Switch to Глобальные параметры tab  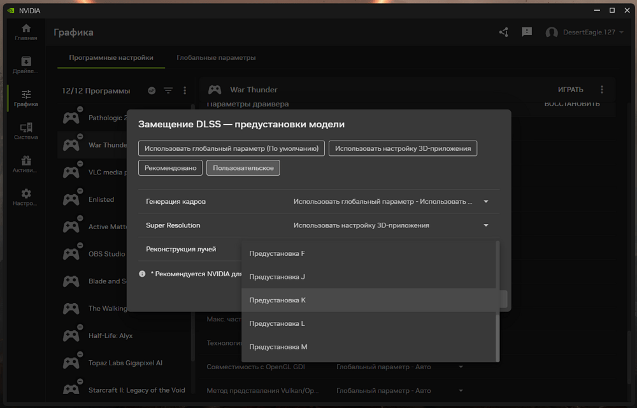click(216, 58)
